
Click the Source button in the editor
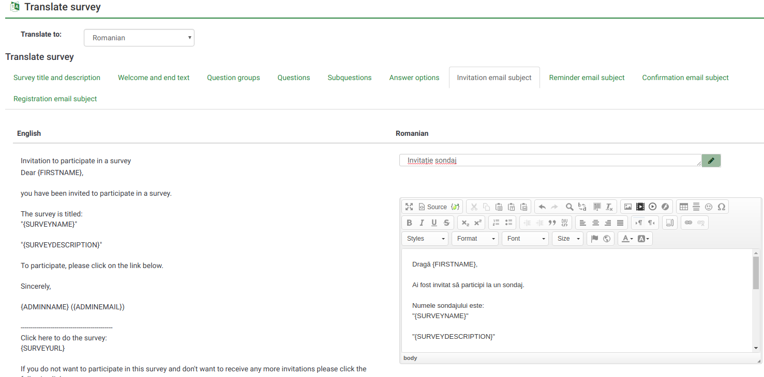coord(432,207)
